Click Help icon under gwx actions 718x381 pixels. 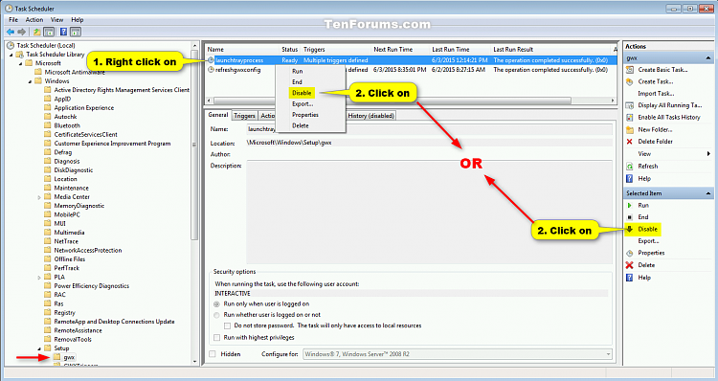630,179
